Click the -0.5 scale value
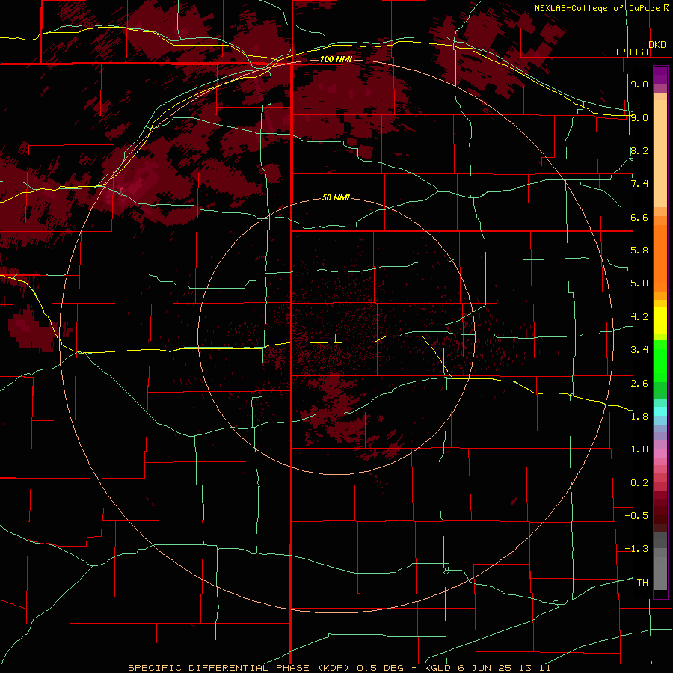 (636, 516)
